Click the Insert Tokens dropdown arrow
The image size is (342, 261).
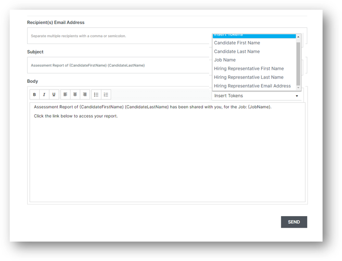(x=297, y=96)
